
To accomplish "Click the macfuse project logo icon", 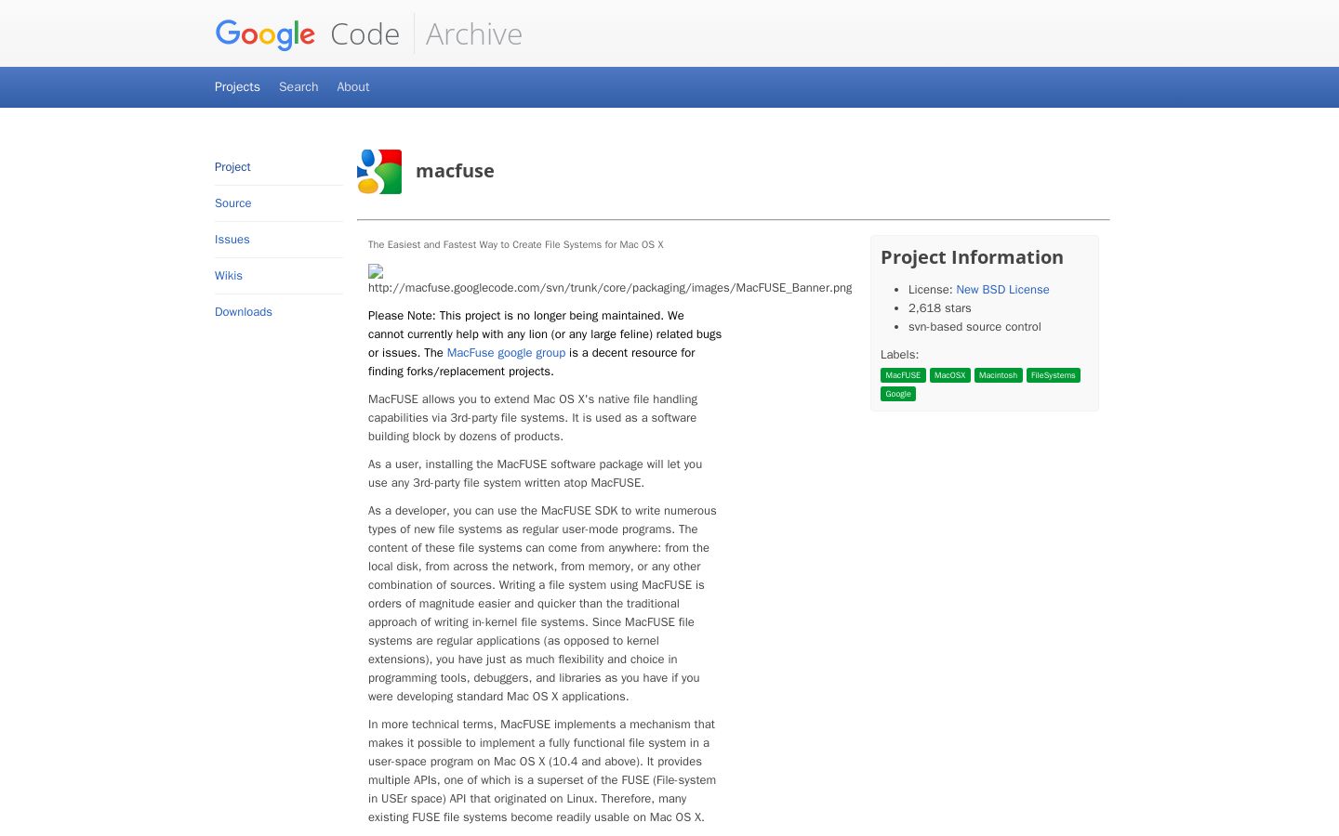I will coord(379,171).
